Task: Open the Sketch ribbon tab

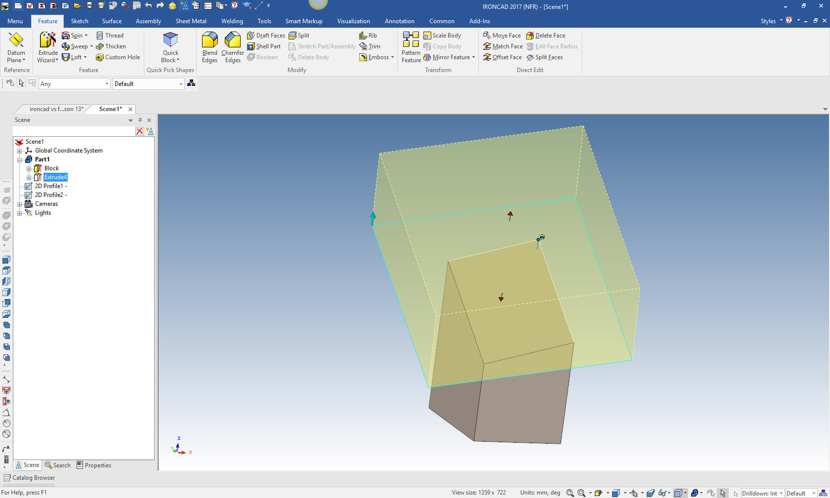Action: pos(80,21)
